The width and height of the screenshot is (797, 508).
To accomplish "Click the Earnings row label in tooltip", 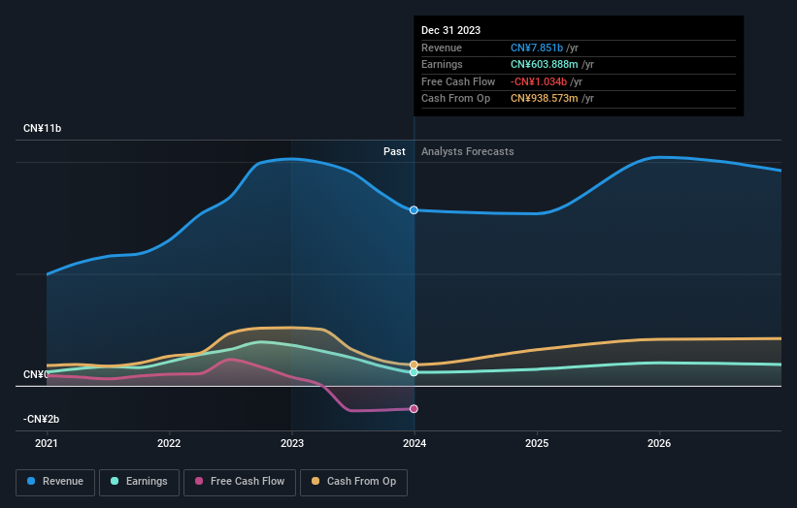I will point(443,64).
